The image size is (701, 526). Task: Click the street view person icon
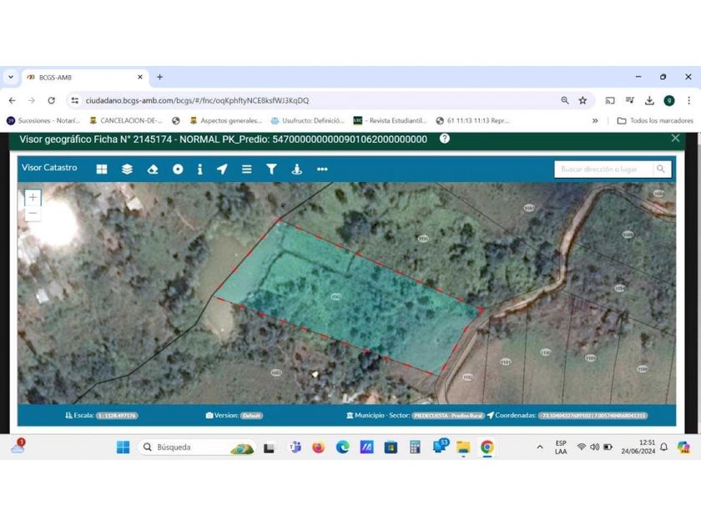point(296,169)
